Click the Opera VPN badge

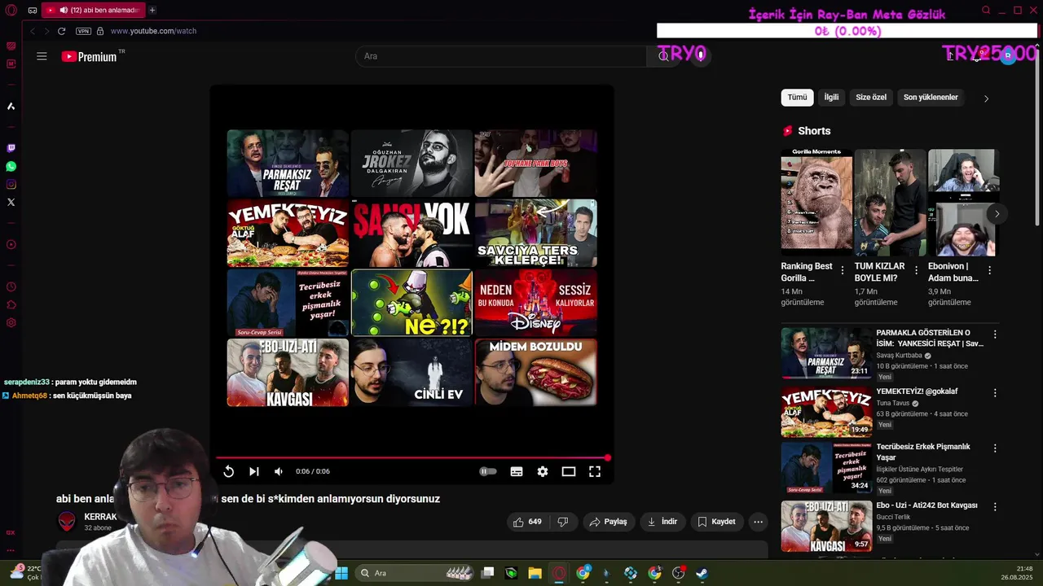(83, 31)
